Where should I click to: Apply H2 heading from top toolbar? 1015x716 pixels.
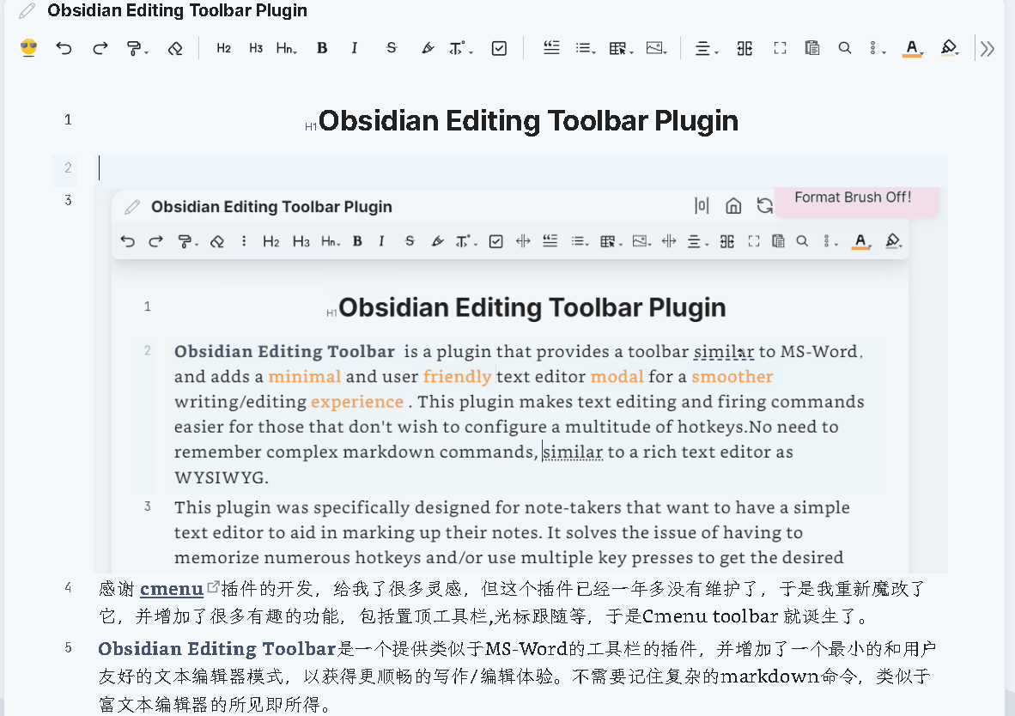click(x=224, y=48)
